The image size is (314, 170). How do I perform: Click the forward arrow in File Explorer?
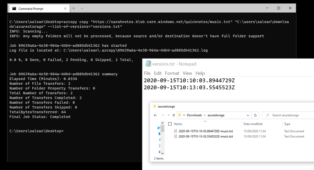(x=163, y=115)
